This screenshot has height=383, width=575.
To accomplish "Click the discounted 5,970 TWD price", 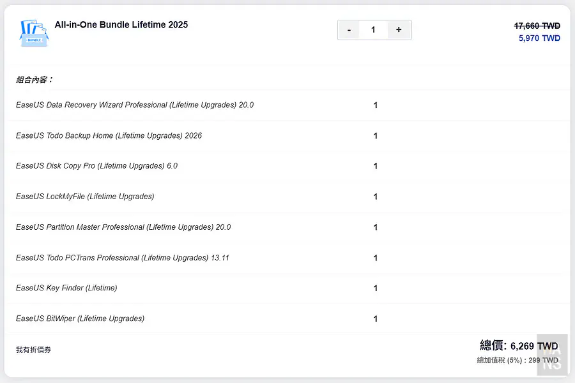I will 539,38.
